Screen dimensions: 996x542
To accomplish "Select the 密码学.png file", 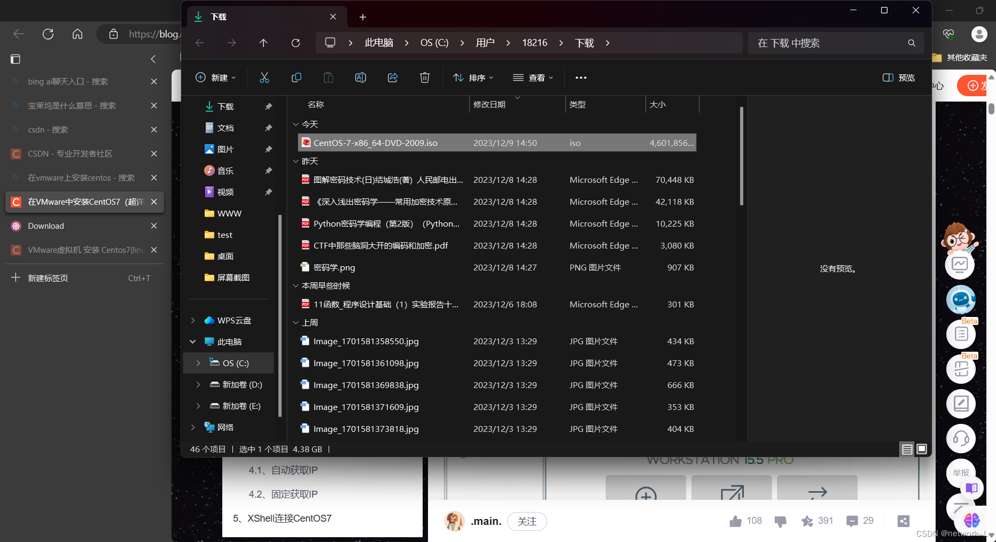I will click(x=497, y=267).
